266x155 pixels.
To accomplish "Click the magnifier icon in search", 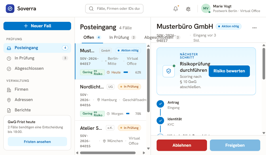I will click(x=91, y=9).
